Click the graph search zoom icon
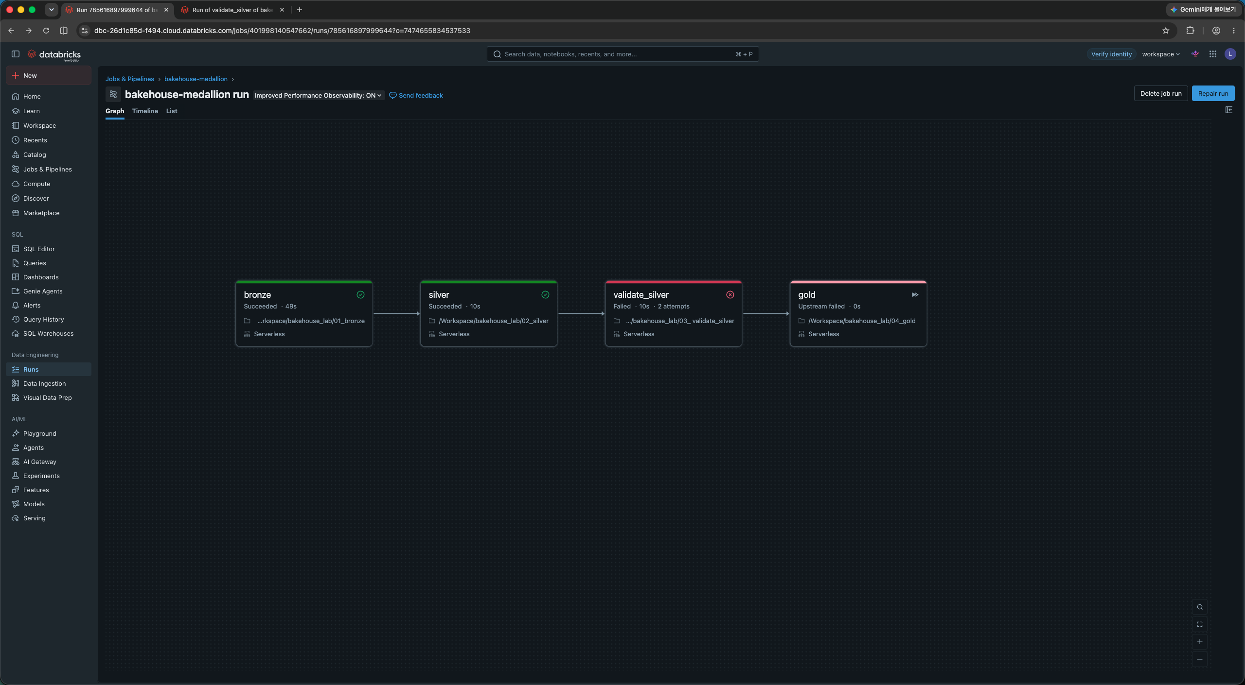The image size is (1245, 685). [1200, 607]
